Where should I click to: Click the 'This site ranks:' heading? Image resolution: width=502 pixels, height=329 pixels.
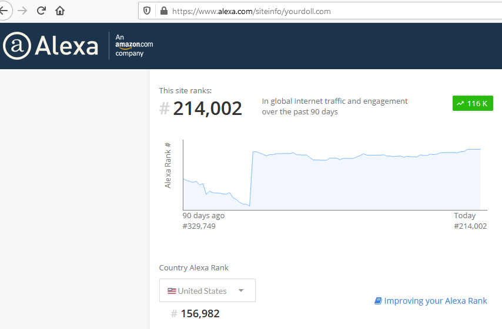click(x=185, y=91)
